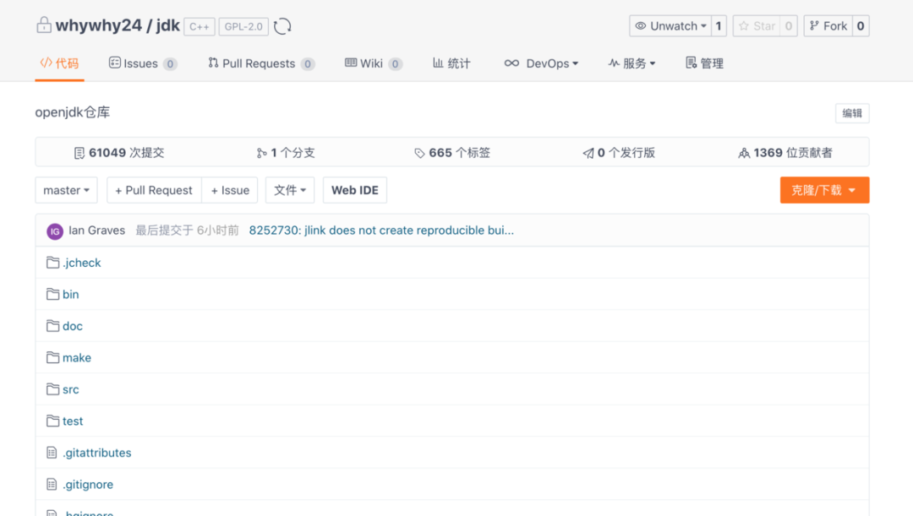Click the private repository lock icon
Image resolution: width=913 pixels, height=516 pixels.
coord(44,25)
